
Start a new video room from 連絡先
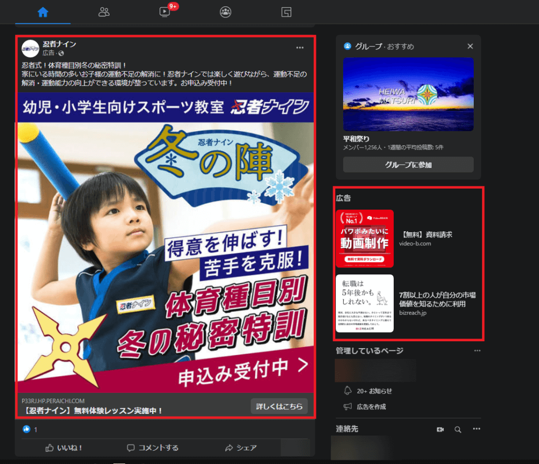pos(440,429)
